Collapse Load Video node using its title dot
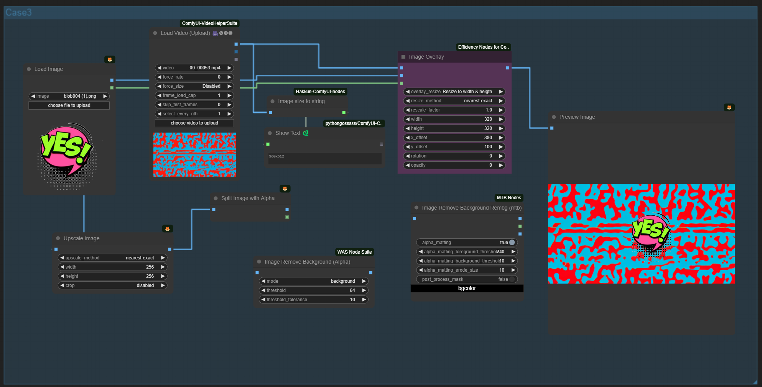Image resolution: width=762 pixels, height=387 pixels. (155, 33)
